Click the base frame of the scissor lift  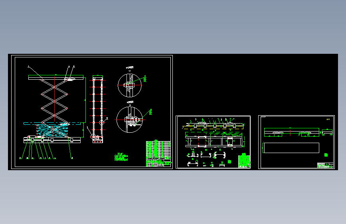[52, 140]
